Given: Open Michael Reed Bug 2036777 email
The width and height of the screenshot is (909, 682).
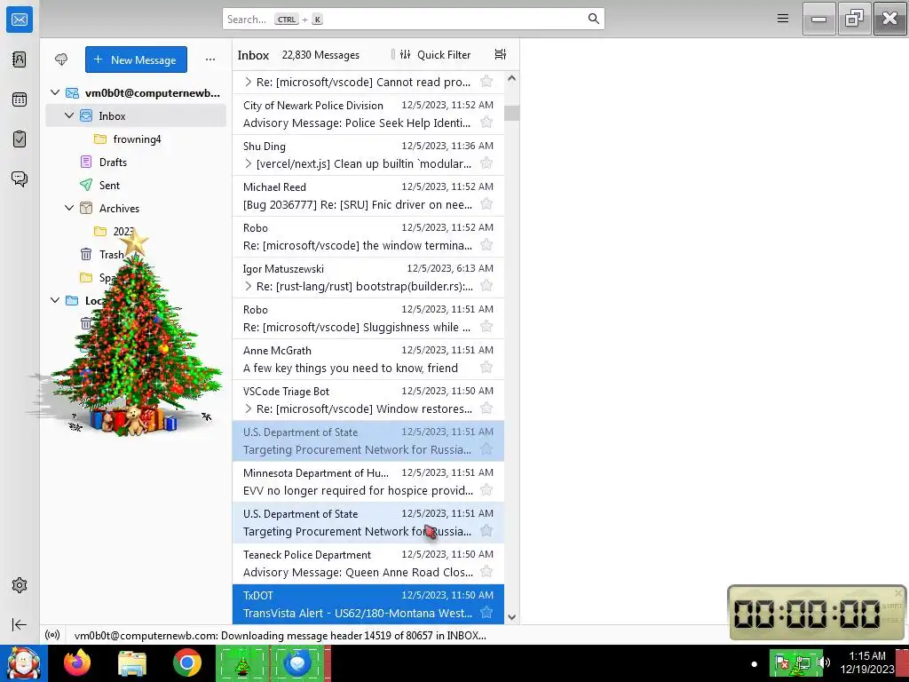Looking at the screenshot, I should click(x=368, y=195).
